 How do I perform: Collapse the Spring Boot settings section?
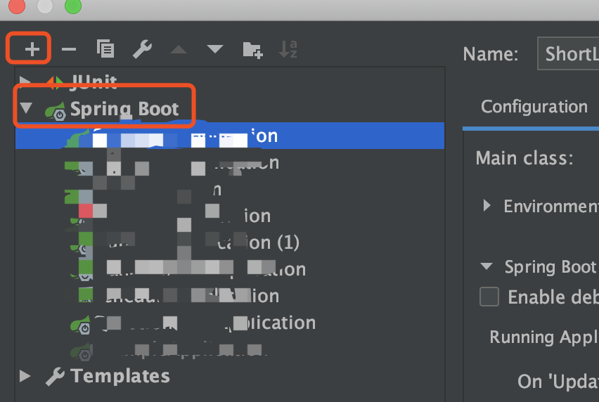pyautogui.click(x=487, y=266)
